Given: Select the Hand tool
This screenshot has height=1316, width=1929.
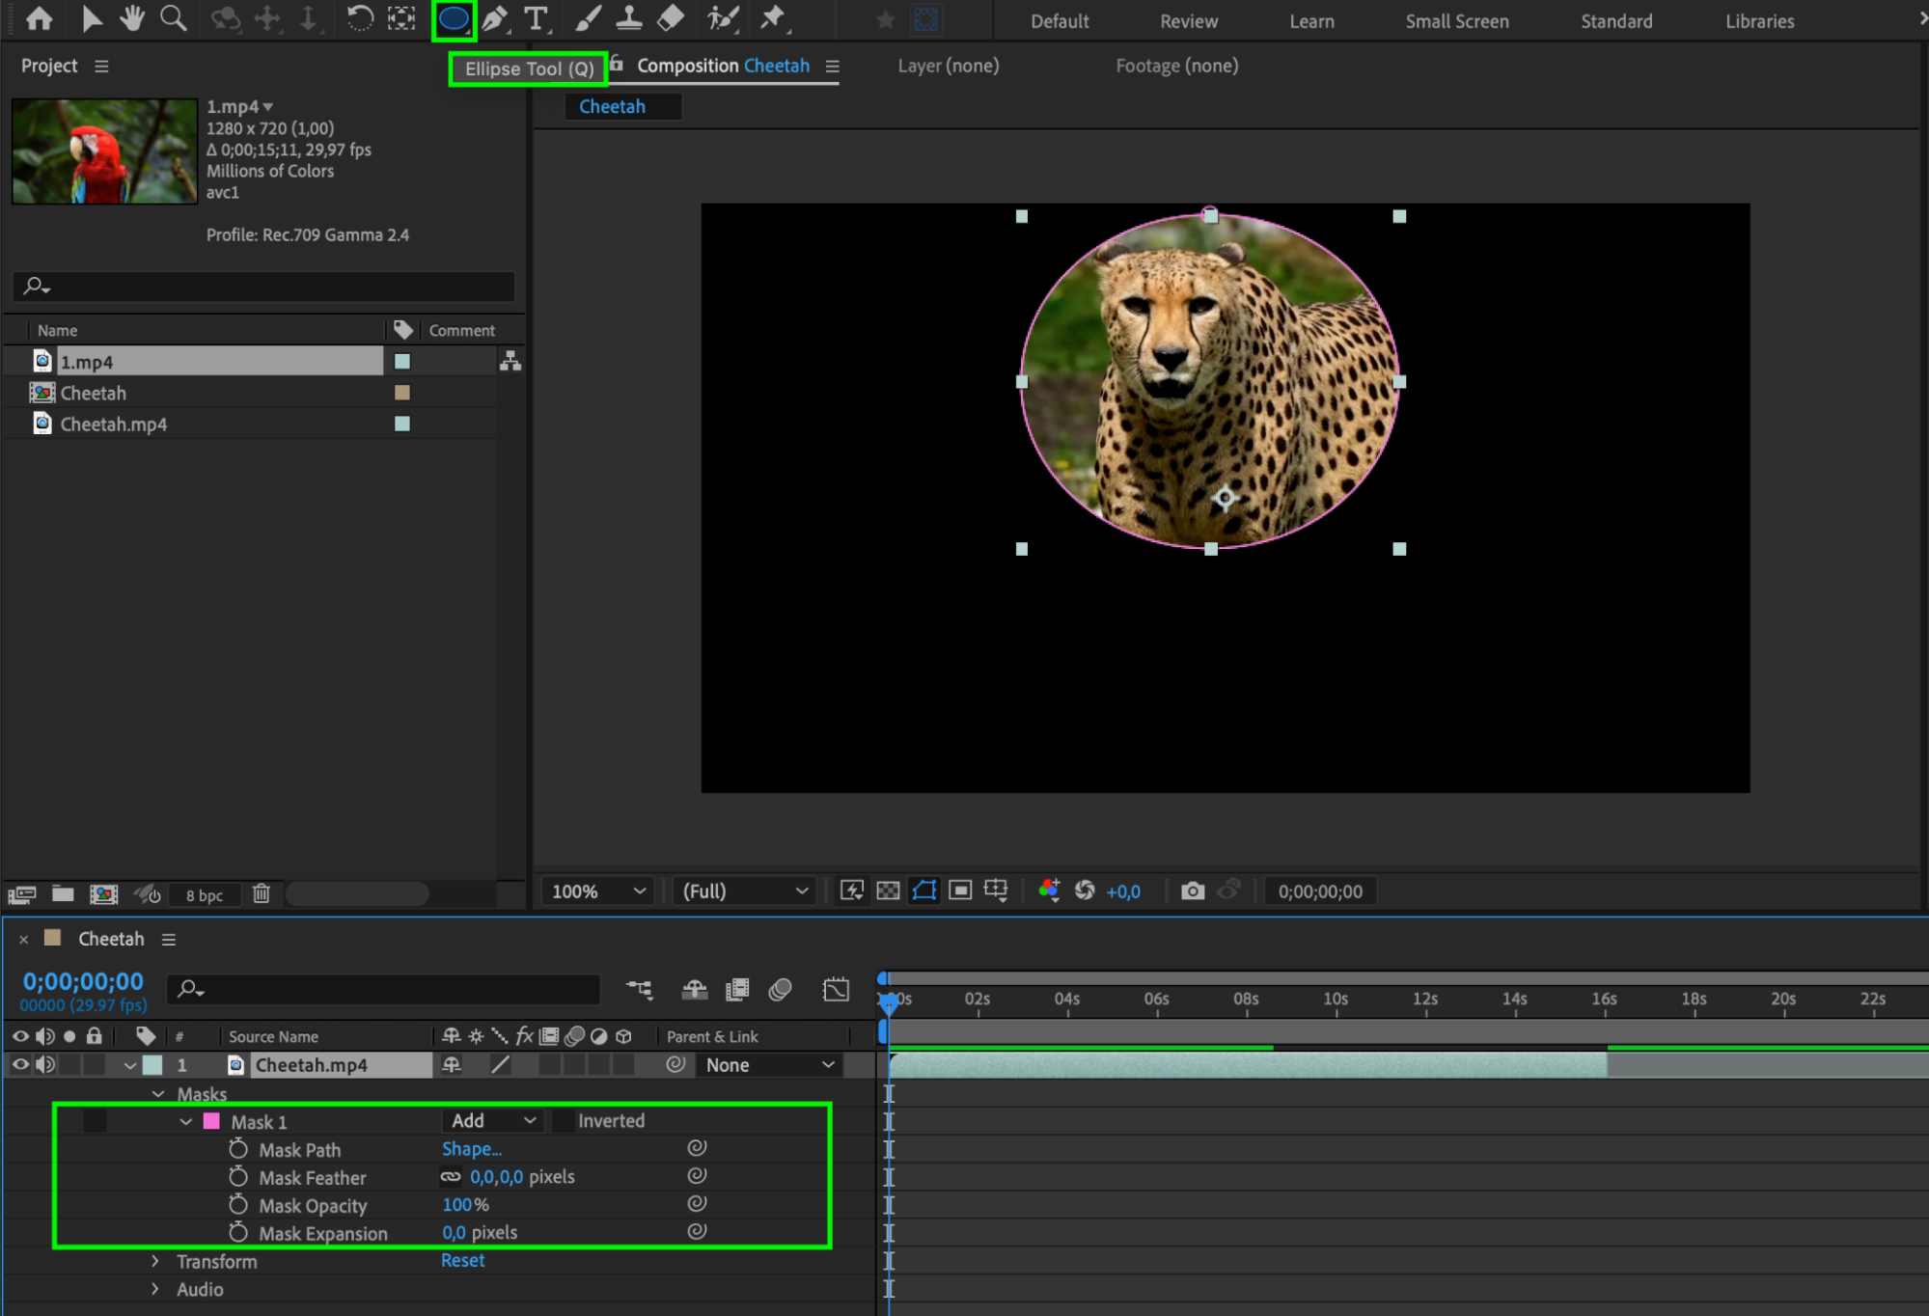Looking at the screenshot, I should [x=131, y=18].
